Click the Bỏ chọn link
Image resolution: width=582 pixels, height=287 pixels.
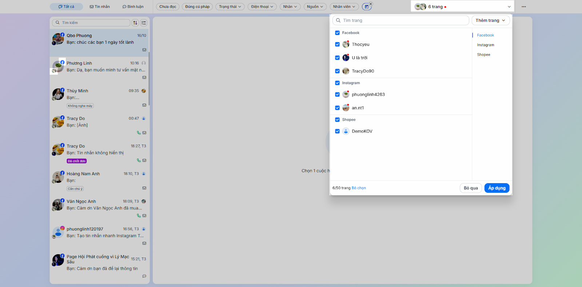359,188
